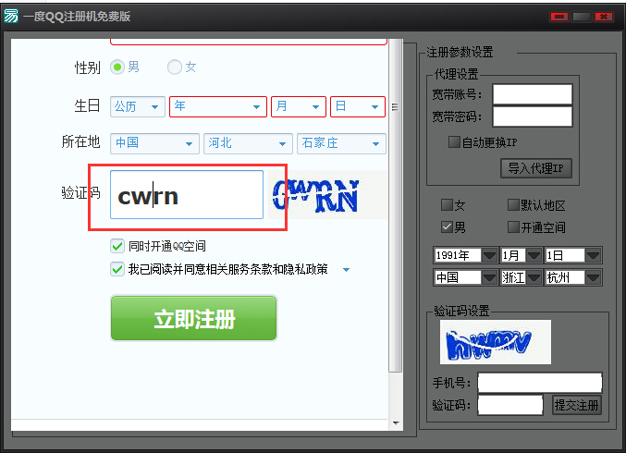Image resolution: width=626 pixels, height=453 pixels.
Task: Select the 男 gender radio button
Action: click(117, 67)
